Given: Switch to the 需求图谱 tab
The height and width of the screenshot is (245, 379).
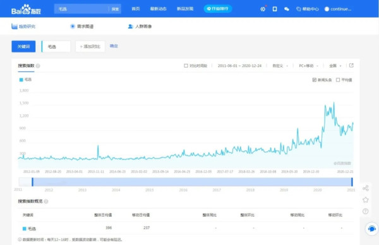Looking at the screenshot, I should 81,27.
